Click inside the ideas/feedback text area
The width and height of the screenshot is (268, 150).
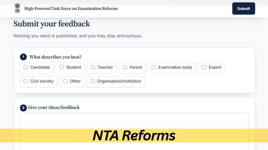click(134, 121)
